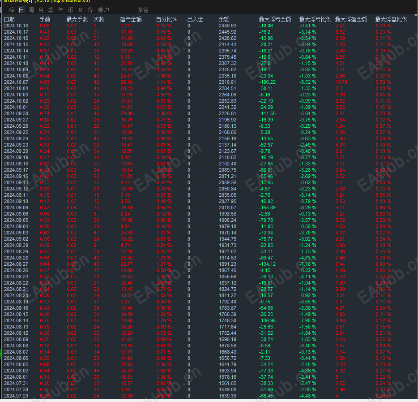Screen dimensions: 418x402
Task: Click the 最大浮亏金额 column header
Action: pyautogui.click(x=275, y=19)
